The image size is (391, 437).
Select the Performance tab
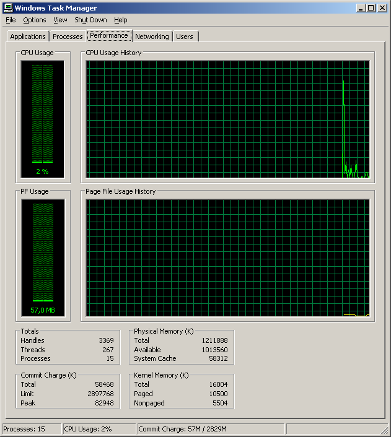[x=109, y=35]
